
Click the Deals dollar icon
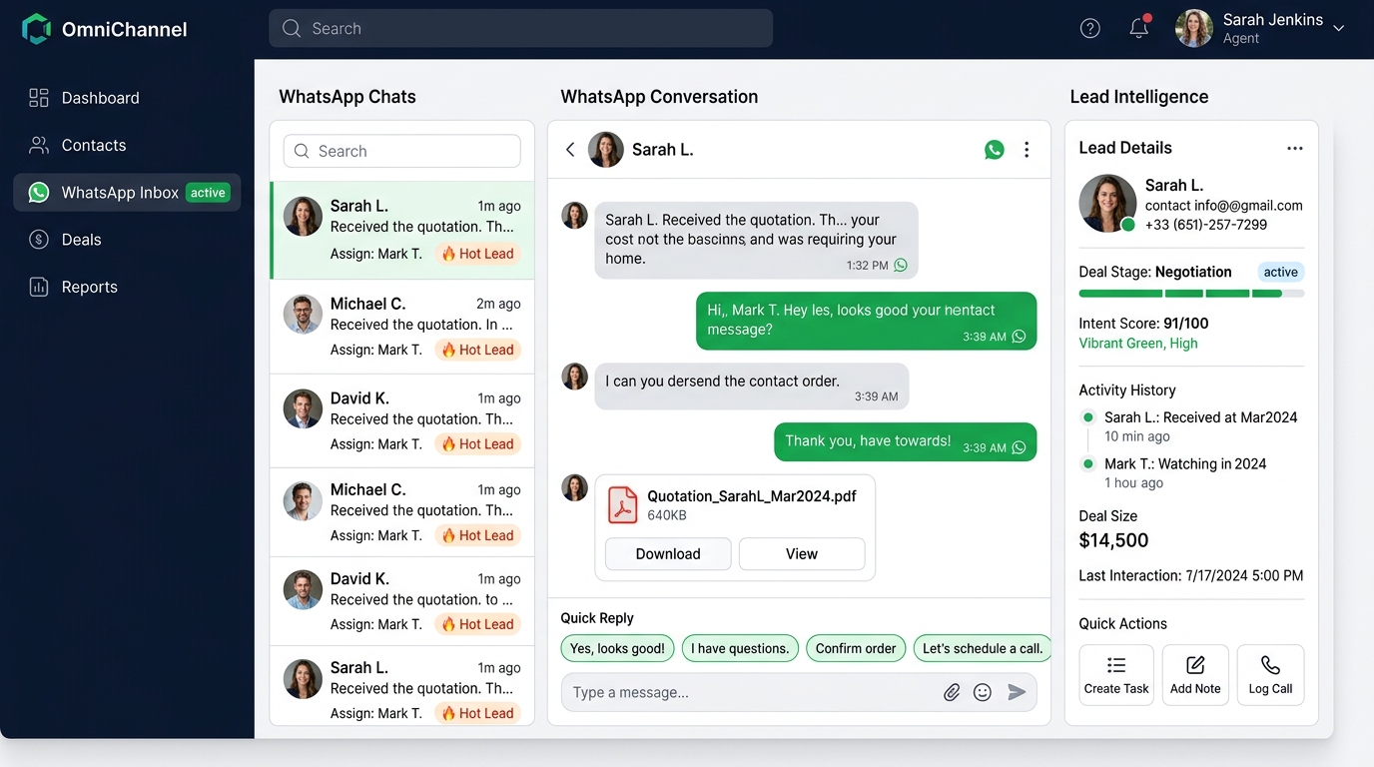(x=39, y=240)
